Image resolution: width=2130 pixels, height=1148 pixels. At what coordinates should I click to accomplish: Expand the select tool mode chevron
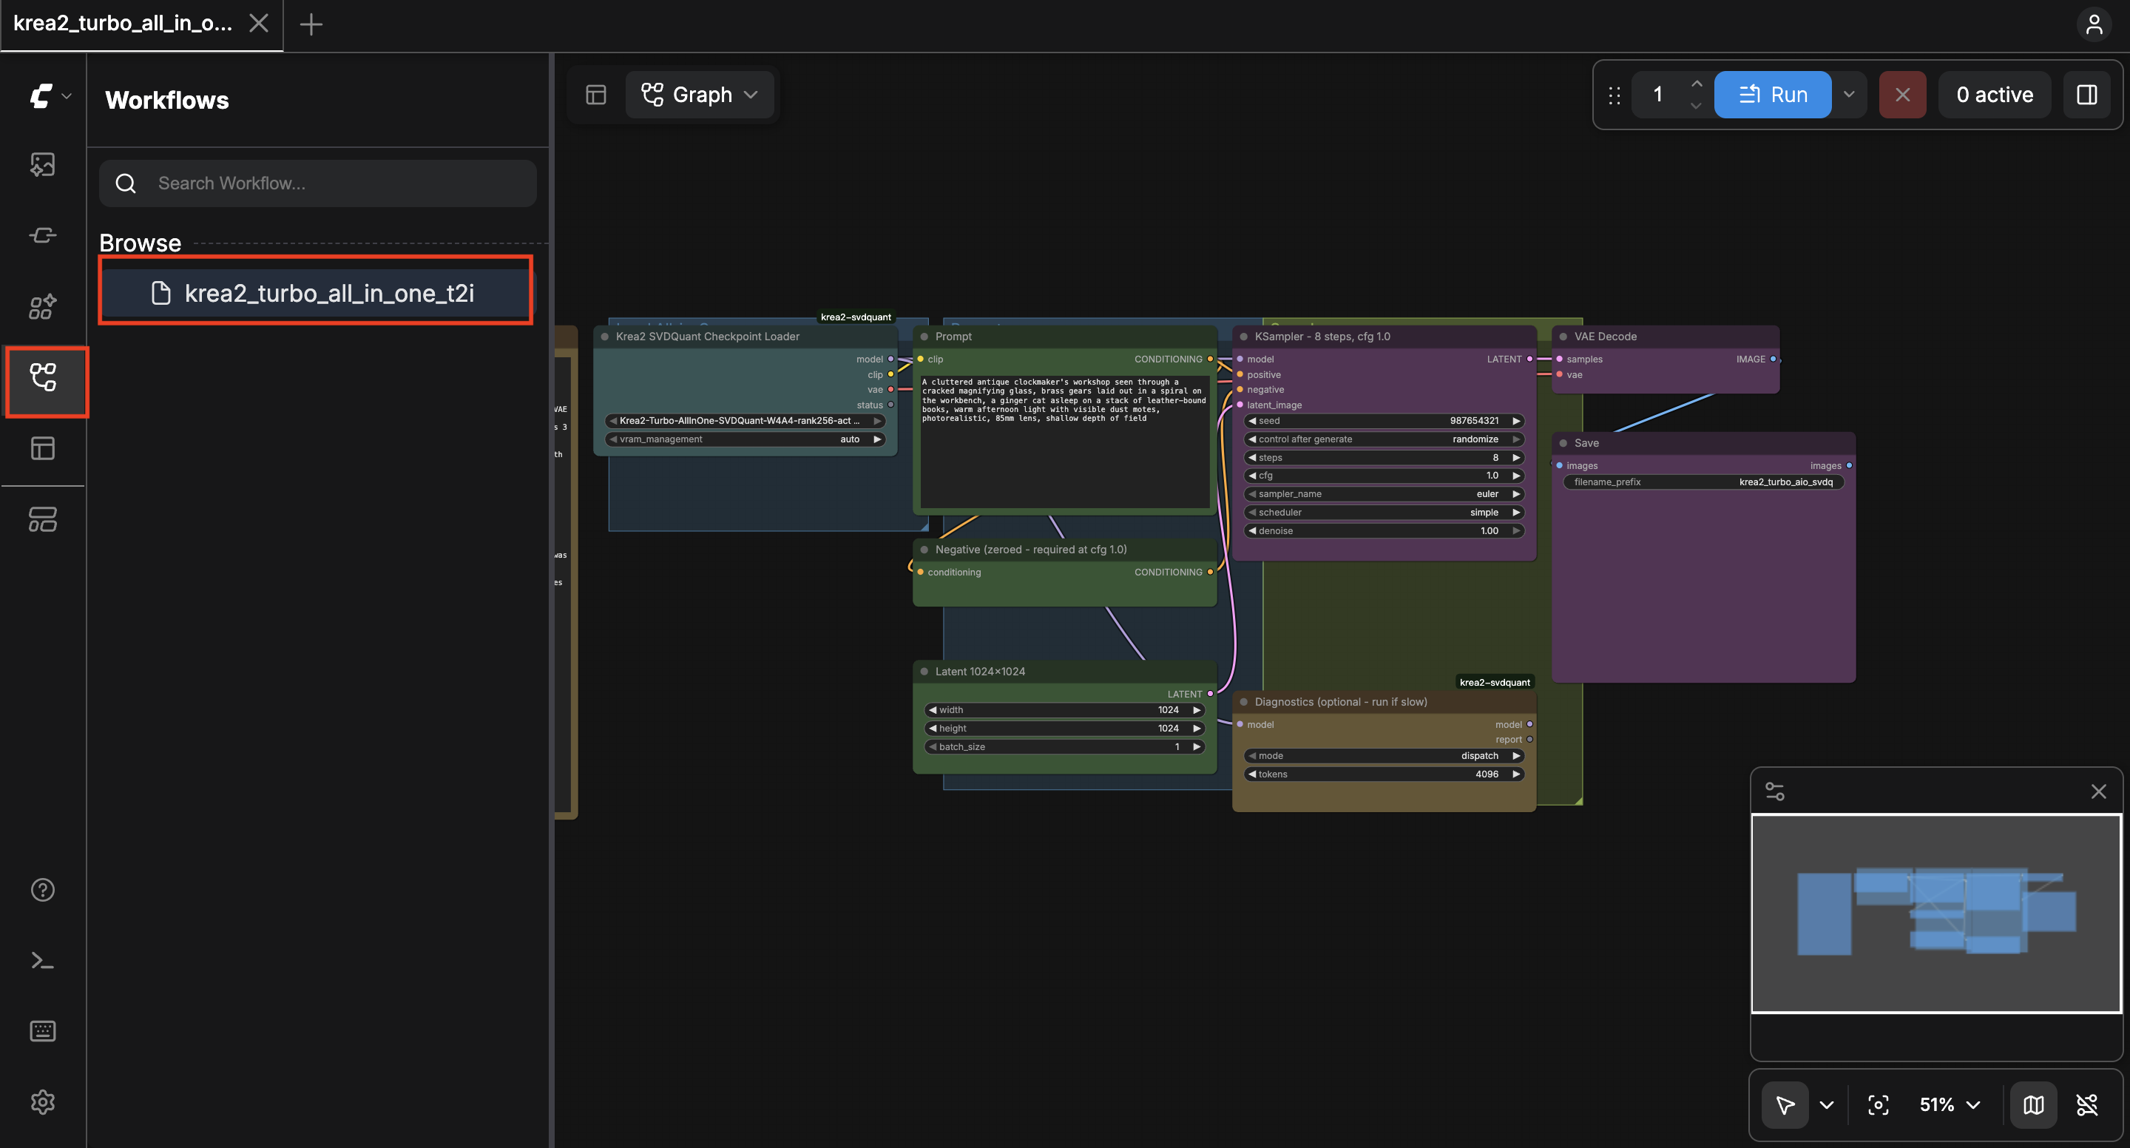(x=1827, y=1105)
